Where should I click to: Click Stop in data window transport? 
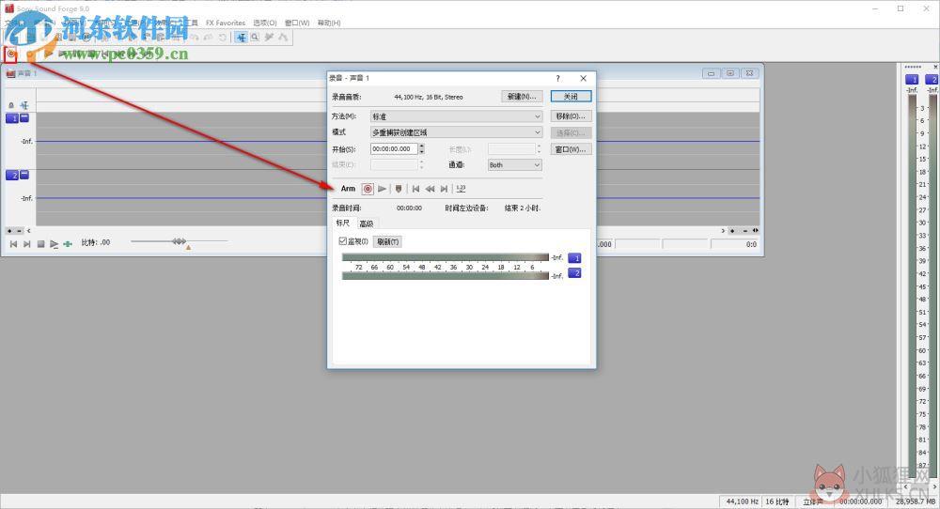(x=40, y=244)
